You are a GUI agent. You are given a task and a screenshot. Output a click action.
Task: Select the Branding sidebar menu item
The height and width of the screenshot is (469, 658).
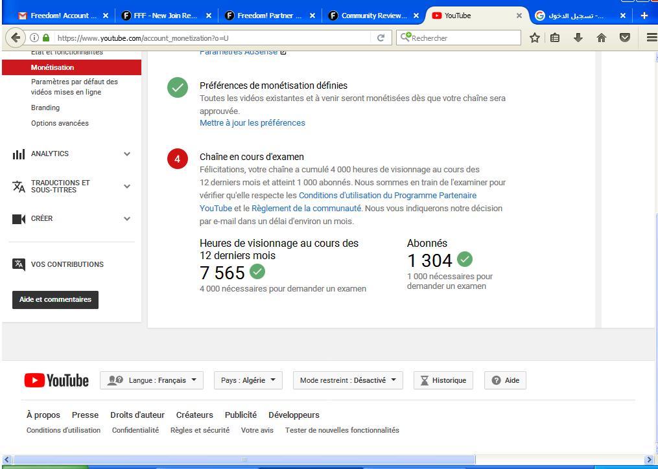tap(45, 108)
